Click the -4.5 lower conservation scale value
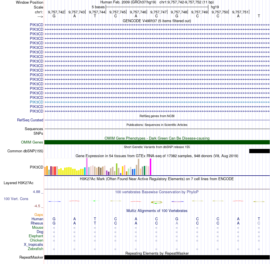The image size is (270, 264). click(x=37, y=206)
